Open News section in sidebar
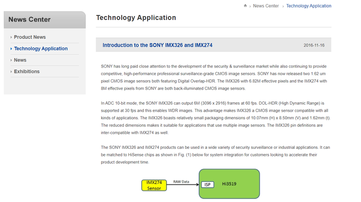The height and width of the screenshot is (202, 361). click(20, 60)
